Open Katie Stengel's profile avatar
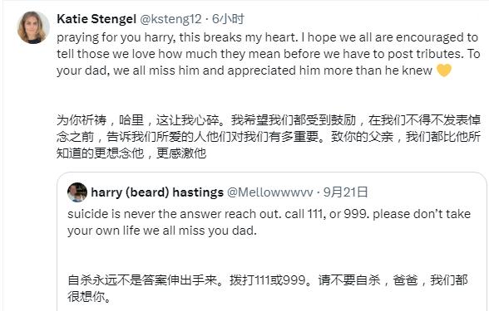The image size is (489, 311). click(x=33, y=27)
